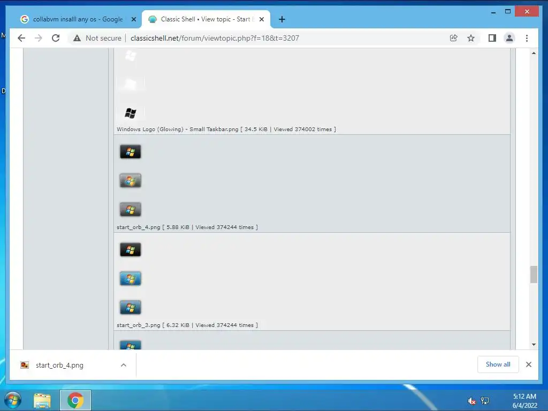The width and height of the screenshot is (548, 411).
Task: Go back to the previous page
Action: 21,38
